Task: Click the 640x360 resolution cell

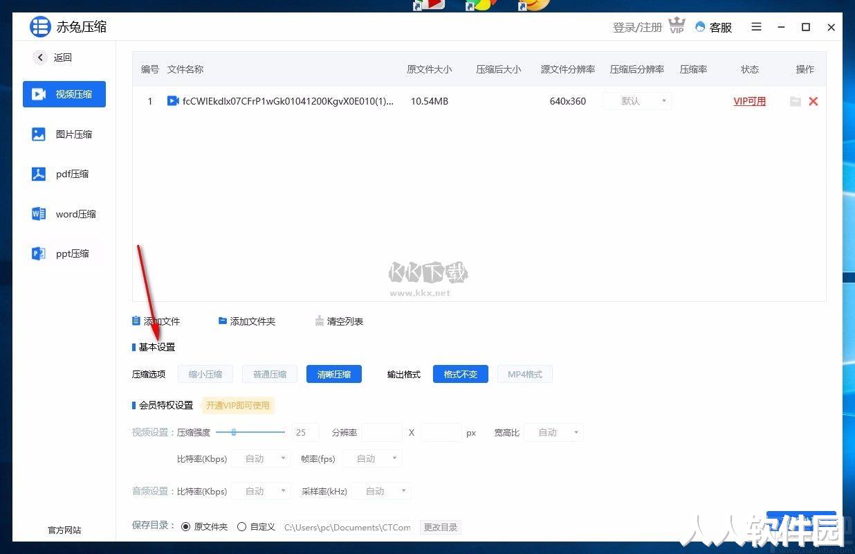Action: (x=568, y=101)
